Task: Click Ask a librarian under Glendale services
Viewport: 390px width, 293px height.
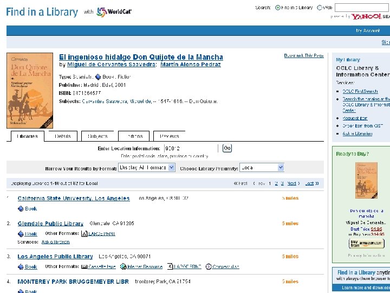Action: point(55,242)
